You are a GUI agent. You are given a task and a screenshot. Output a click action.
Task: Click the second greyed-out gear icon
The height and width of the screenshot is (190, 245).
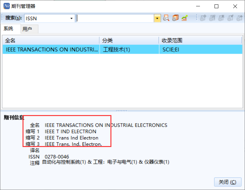click(212, 18)
